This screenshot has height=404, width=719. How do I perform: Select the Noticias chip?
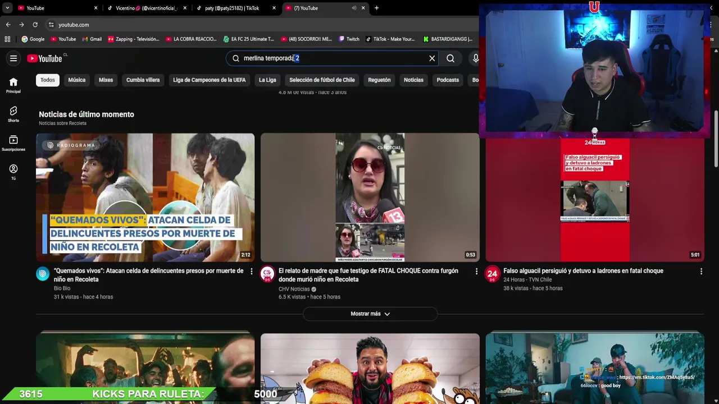tap(413, 80)
